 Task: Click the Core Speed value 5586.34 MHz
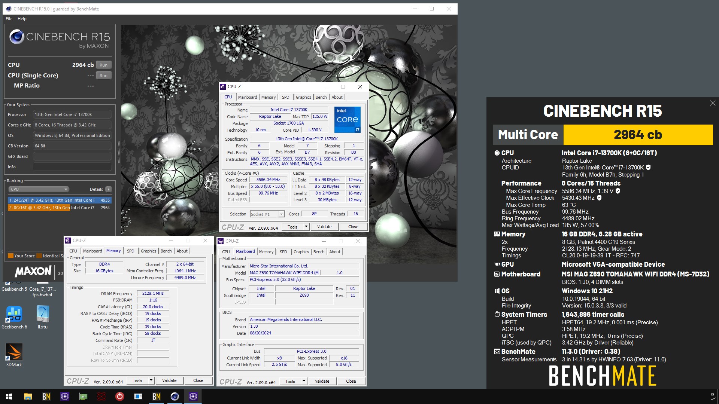[268, 180]
